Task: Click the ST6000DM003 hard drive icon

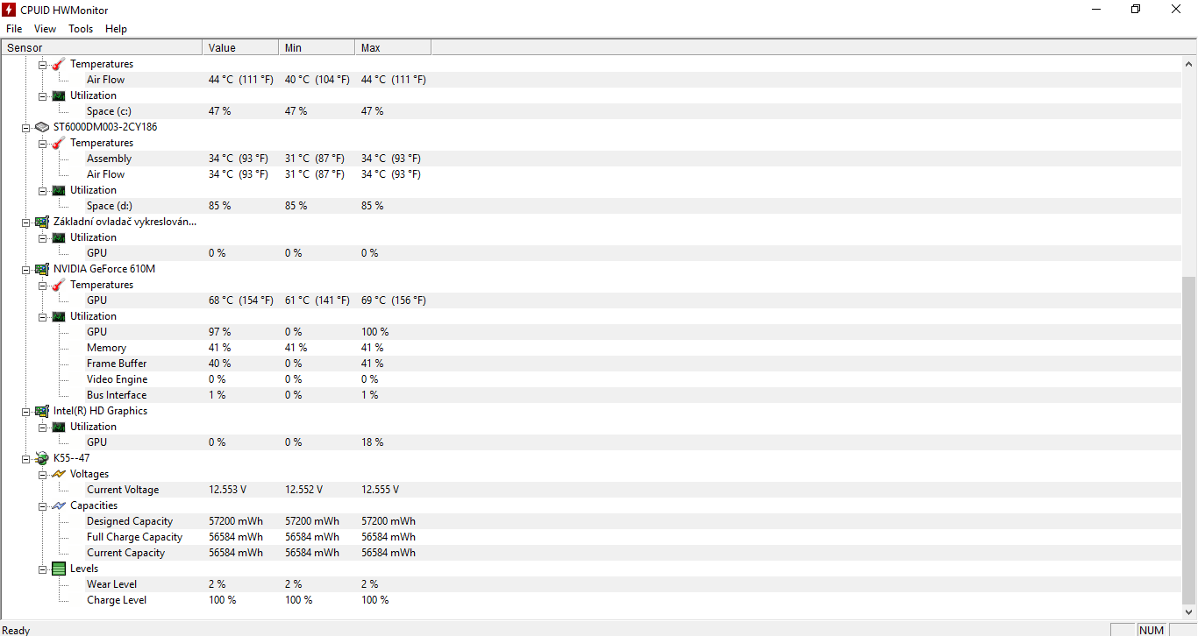Action: [x=42, y=127]
